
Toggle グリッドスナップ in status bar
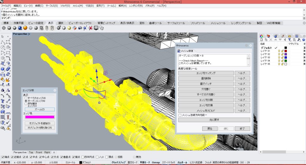(x=118, y=163)
